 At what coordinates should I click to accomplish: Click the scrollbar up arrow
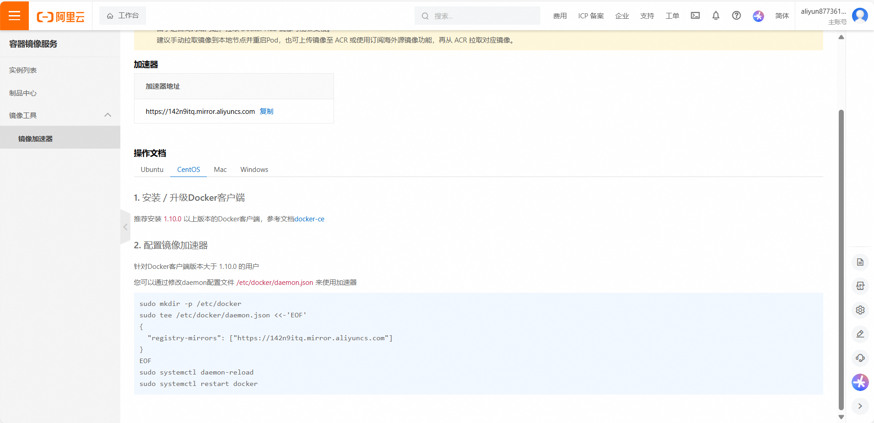point(841,37)
